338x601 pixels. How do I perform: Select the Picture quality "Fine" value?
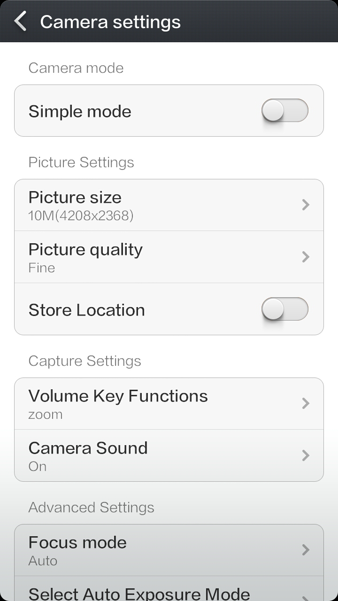[42, 268]
